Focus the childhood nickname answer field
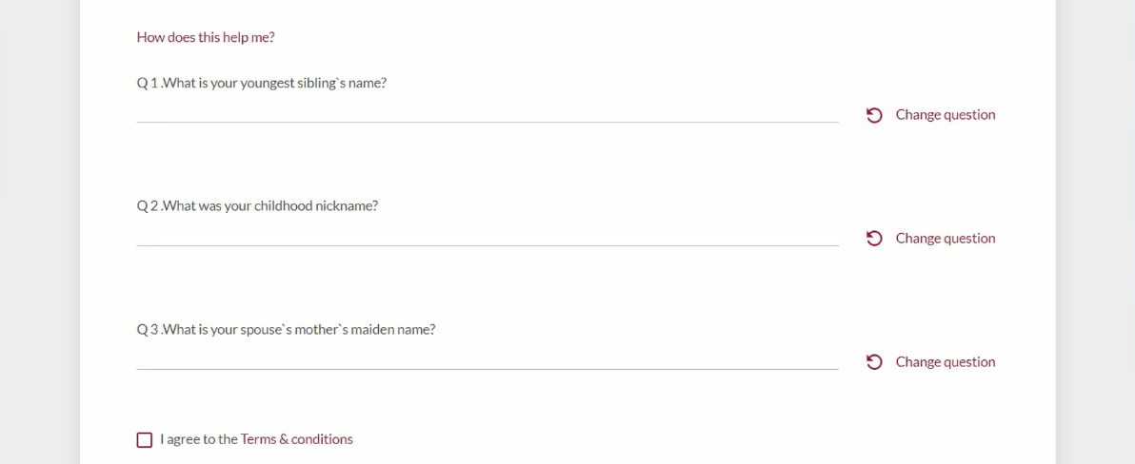Image resolution: width=1135 pixels, height=464 pixels. click(x=487, y=236)
